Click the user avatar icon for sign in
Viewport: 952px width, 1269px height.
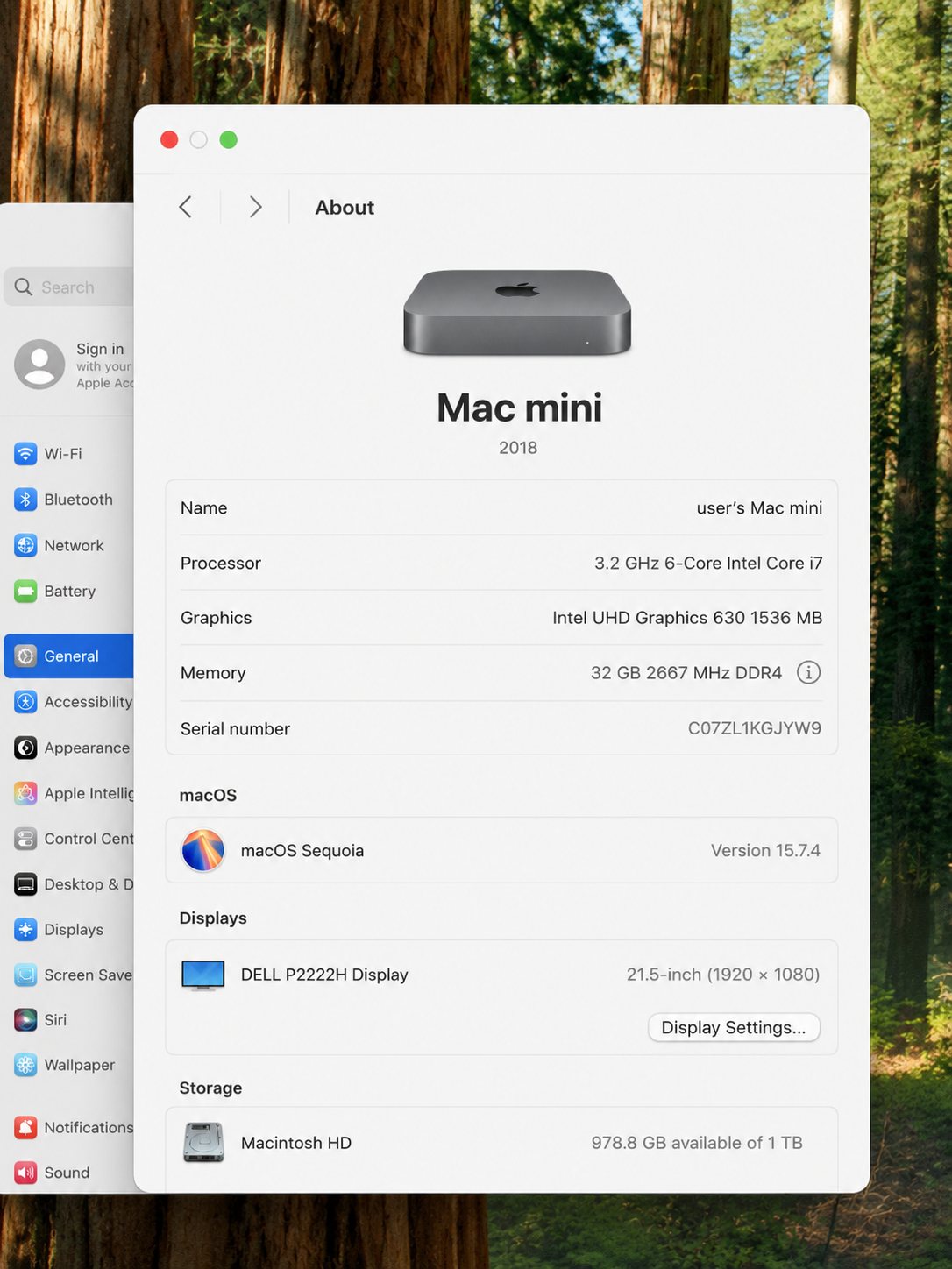tap(39, 365)
